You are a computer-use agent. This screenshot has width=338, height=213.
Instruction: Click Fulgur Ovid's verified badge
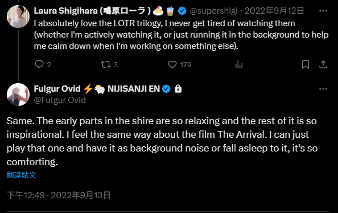(x=166, y=89)
